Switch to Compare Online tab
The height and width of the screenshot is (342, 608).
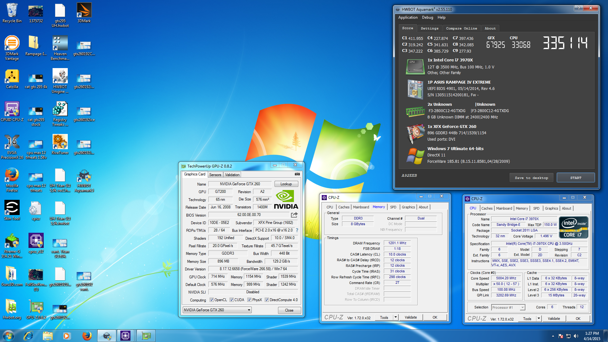coord(461,28)
